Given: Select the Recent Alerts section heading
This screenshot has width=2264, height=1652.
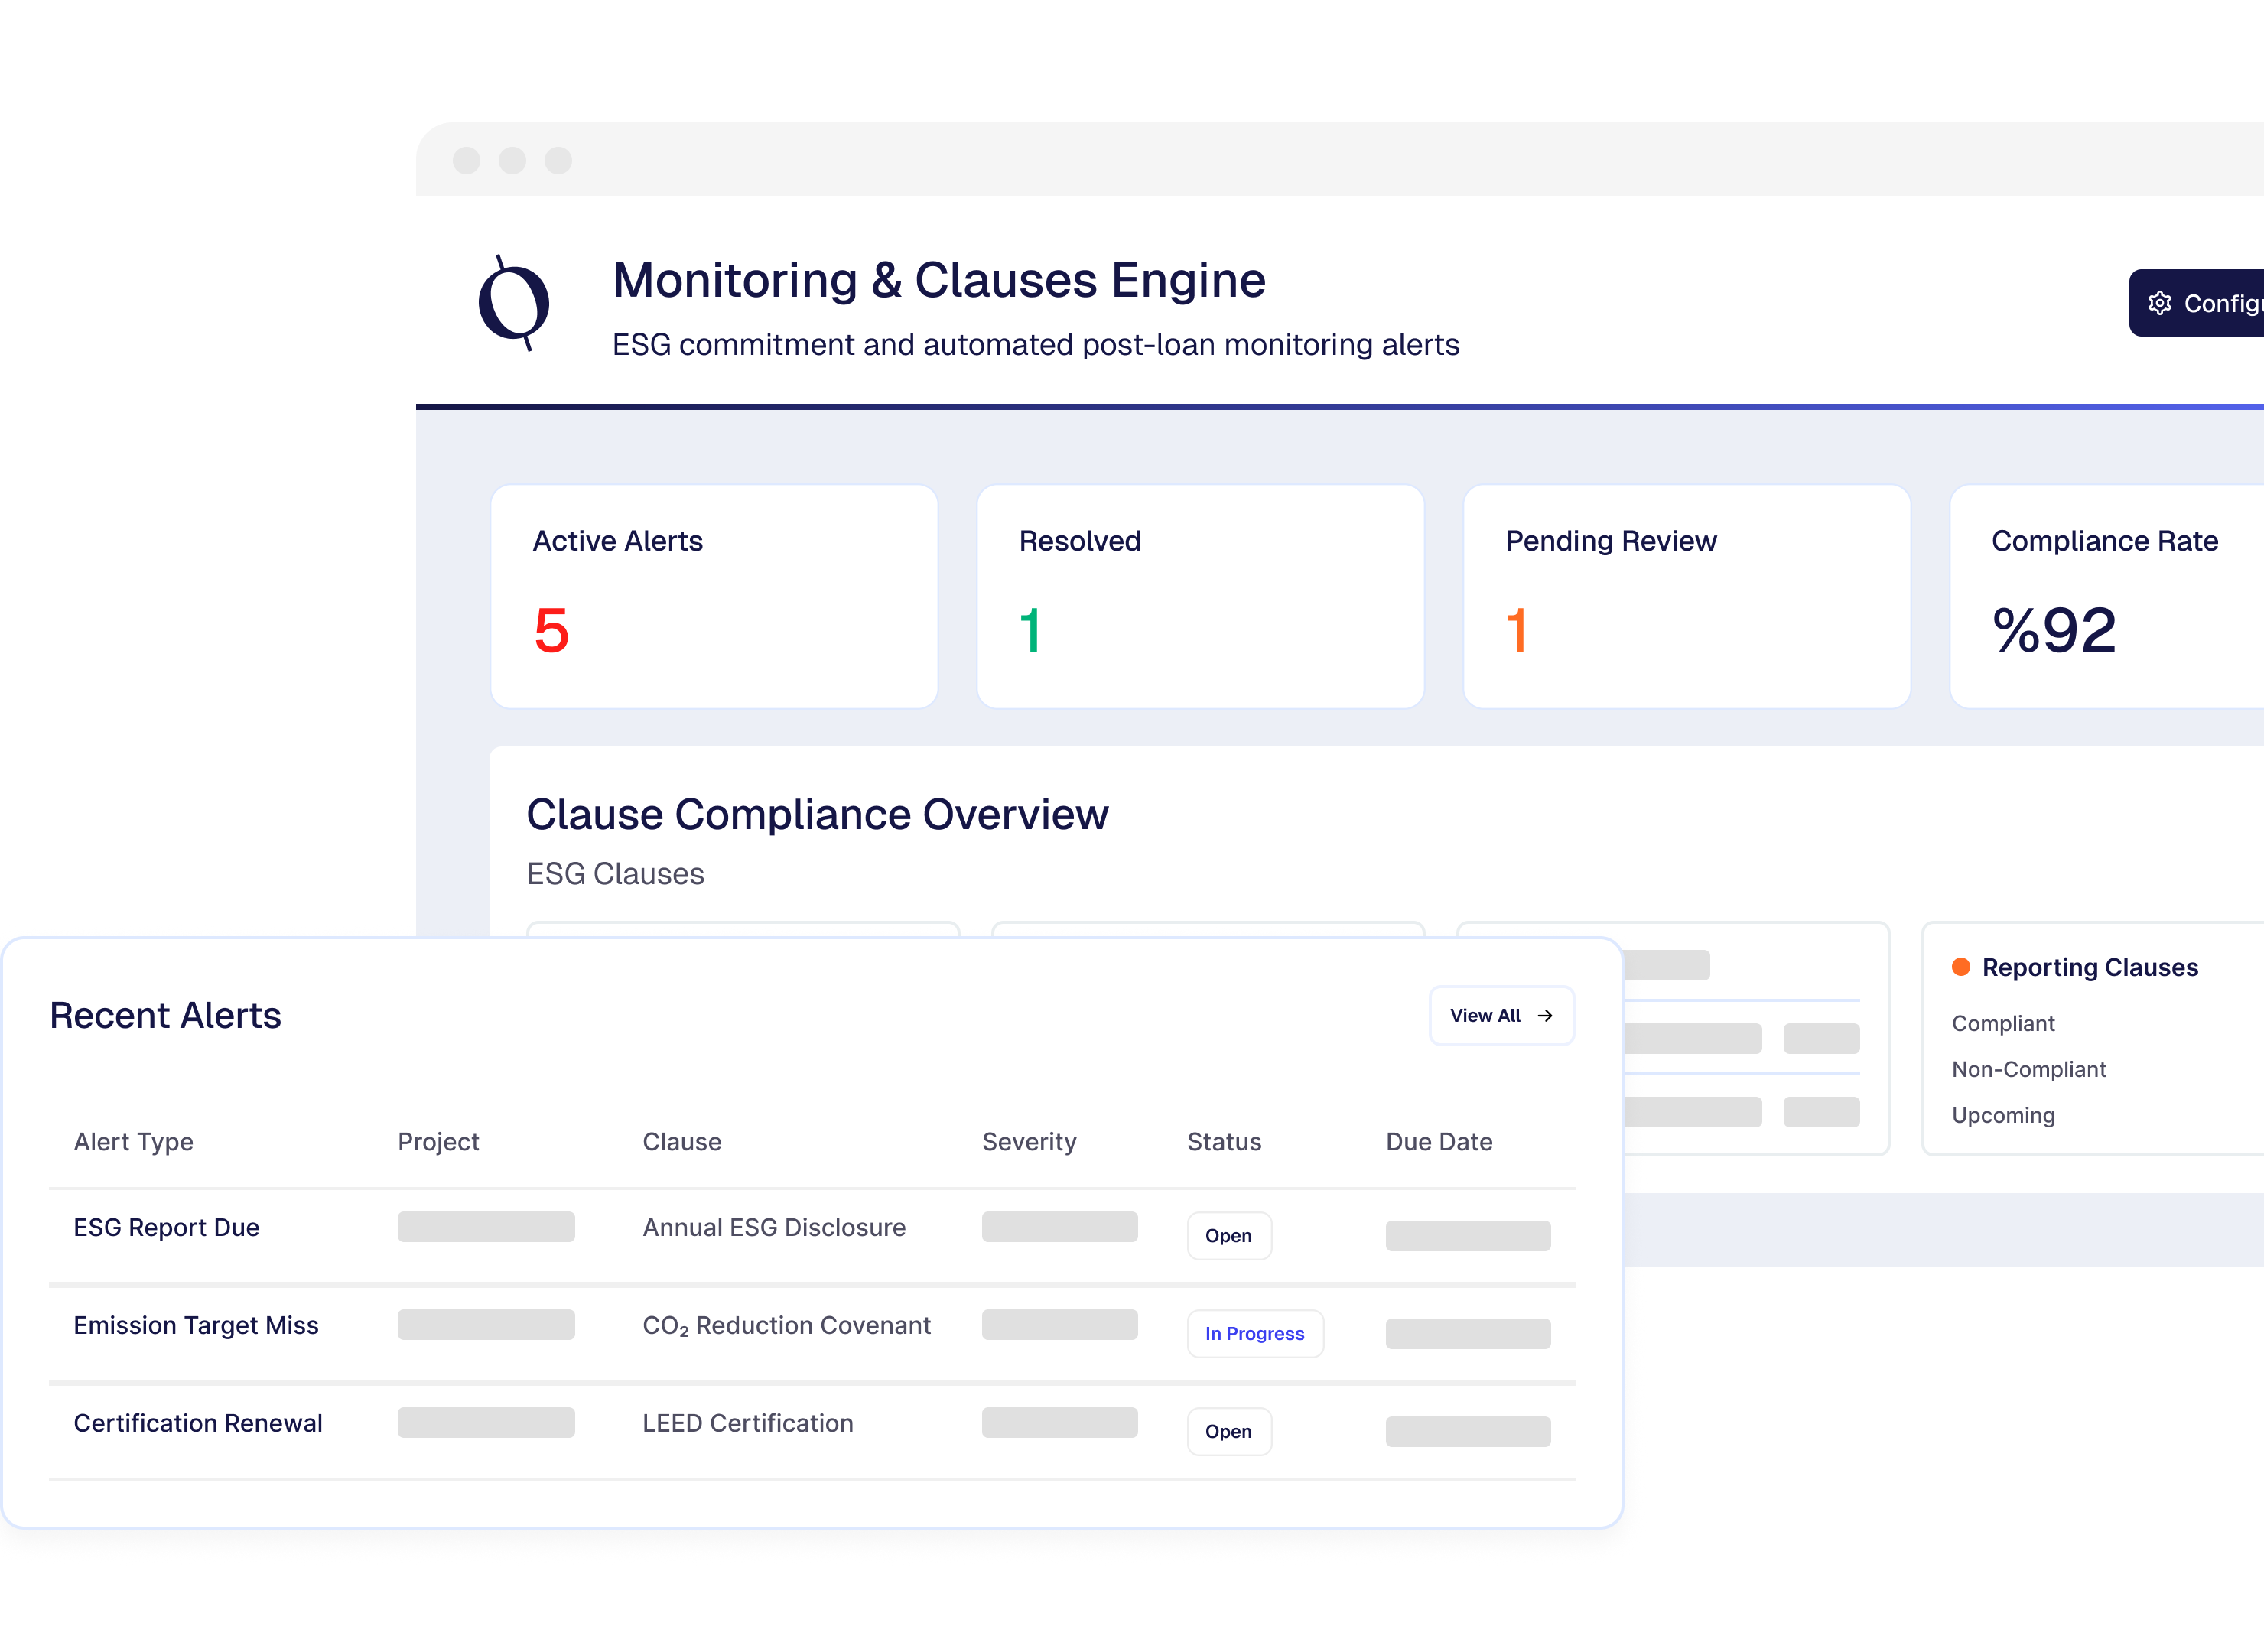Looking at the screenshot, I should point(165,1014).
